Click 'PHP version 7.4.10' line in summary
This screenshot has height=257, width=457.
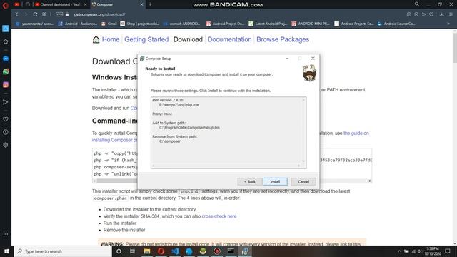[x=168, y=100]
